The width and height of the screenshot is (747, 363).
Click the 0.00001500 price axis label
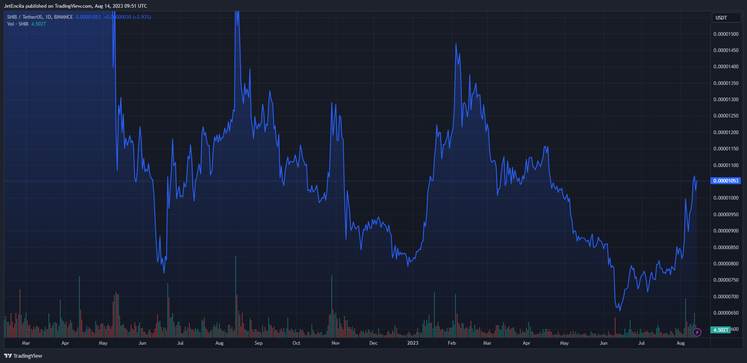726,34
